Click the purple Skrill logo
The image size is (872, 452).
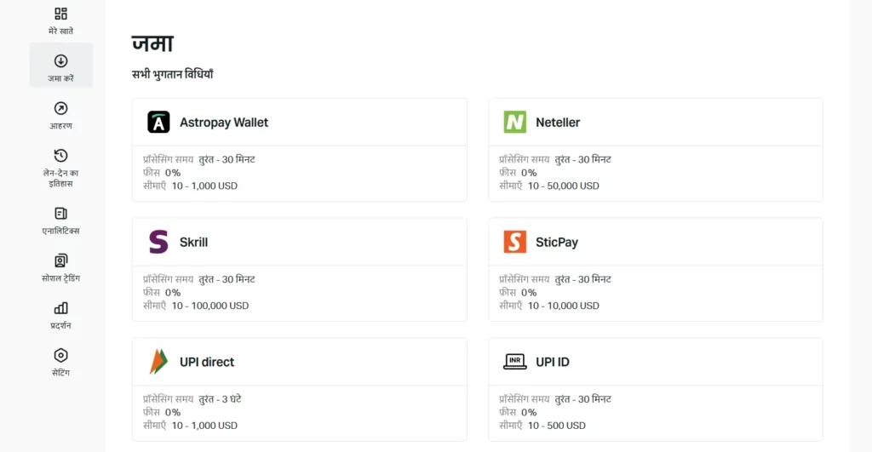coord(158,242)
